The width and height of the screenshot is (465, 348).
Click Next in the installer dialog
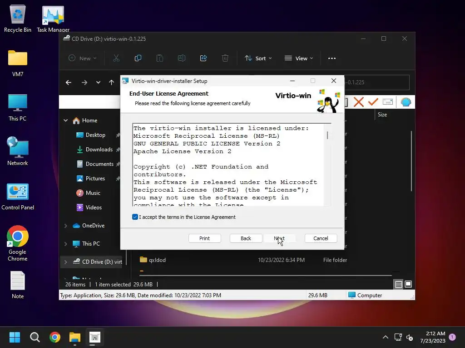tap(279, 238)
